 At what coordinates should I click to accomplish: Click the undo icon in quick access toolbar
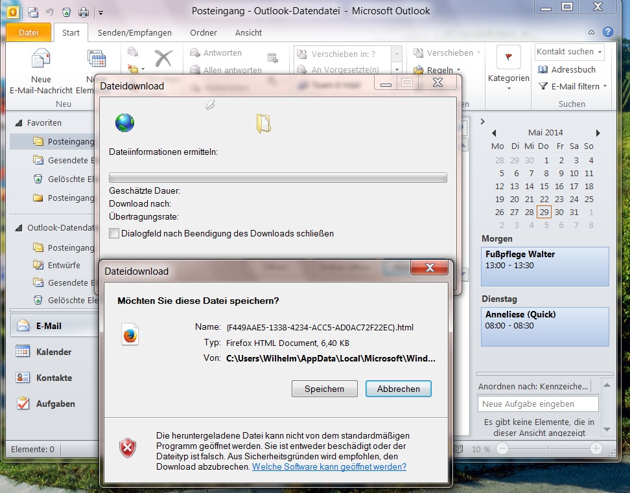pos(50,12)
